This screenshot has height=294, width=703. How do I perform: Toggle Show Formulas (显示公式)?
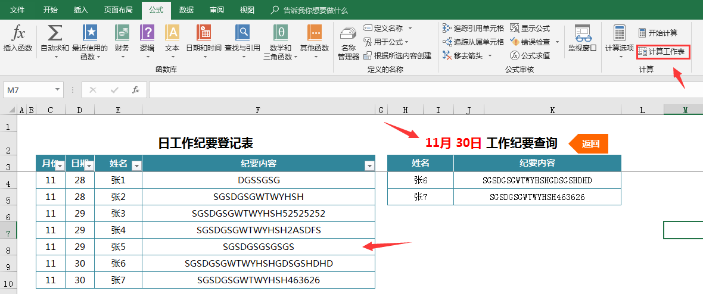tap(530, 28)
